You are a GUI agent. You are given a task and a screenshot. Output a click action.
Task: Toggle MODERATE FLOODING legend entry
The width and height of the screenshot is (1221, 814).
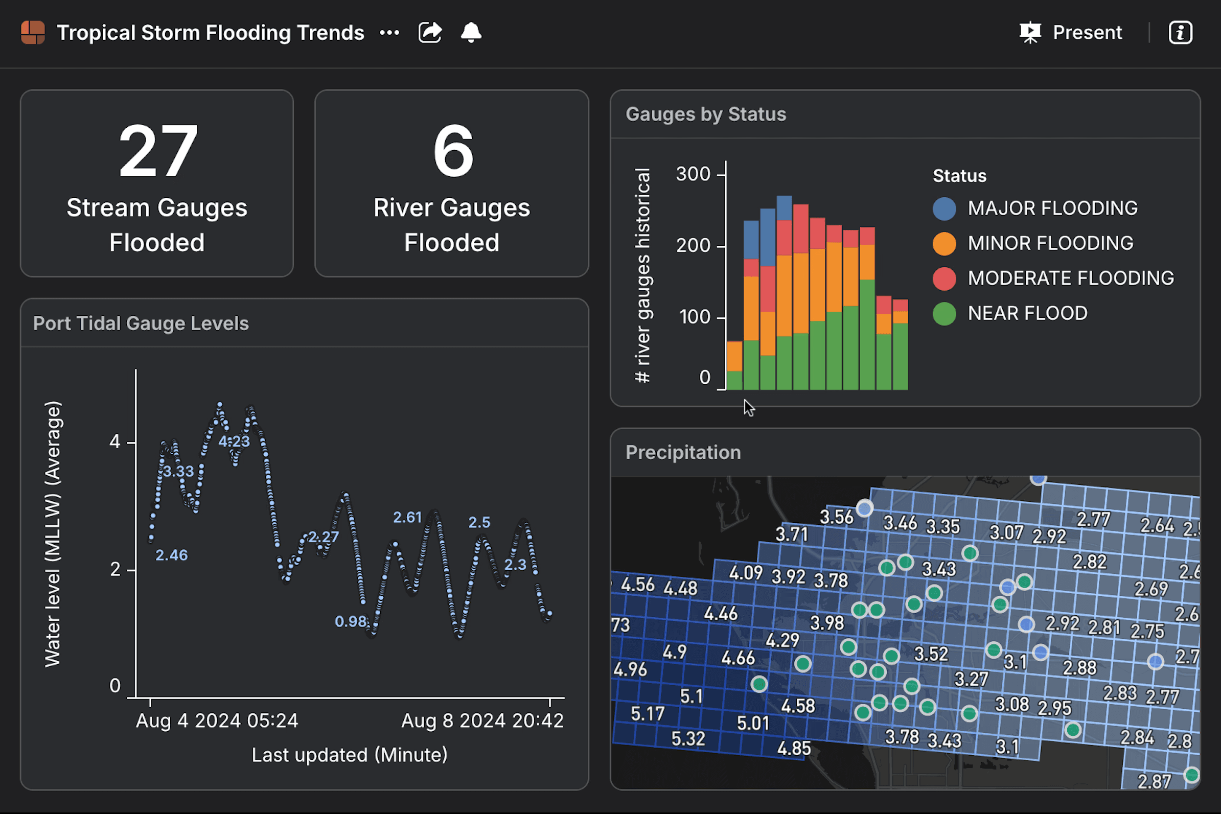pos(1070,278)
